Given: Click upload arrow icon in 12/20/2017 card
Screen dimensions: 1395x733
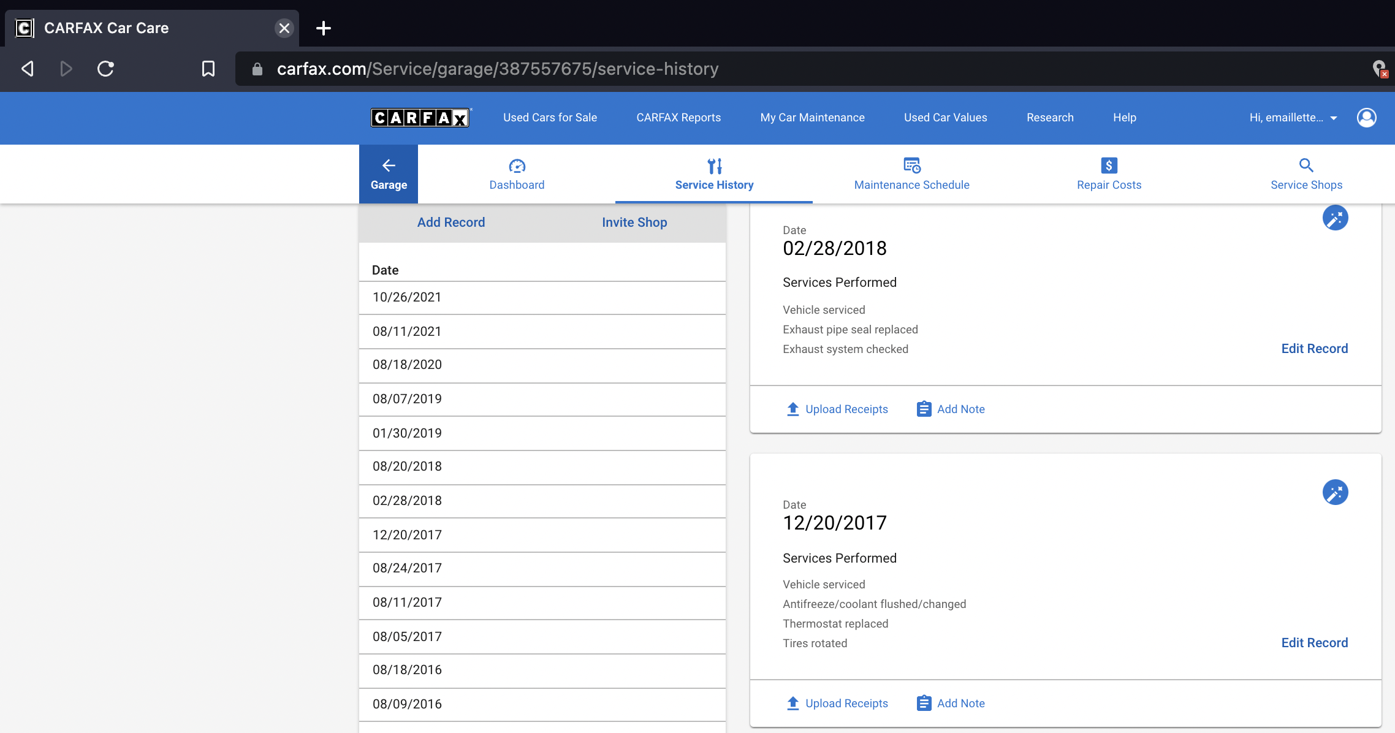Looking at the screenshot, I should 793,703.
